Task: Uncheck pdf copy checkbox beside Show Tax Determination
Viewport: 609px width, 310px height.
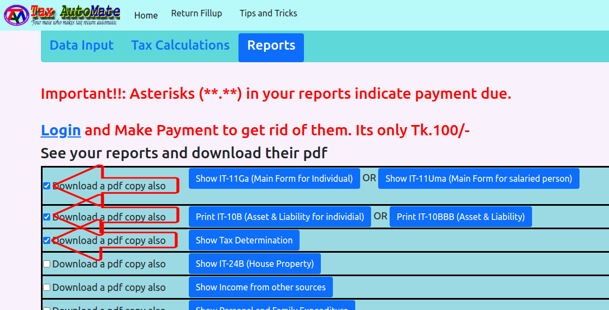Action: [x=47, y=241]
